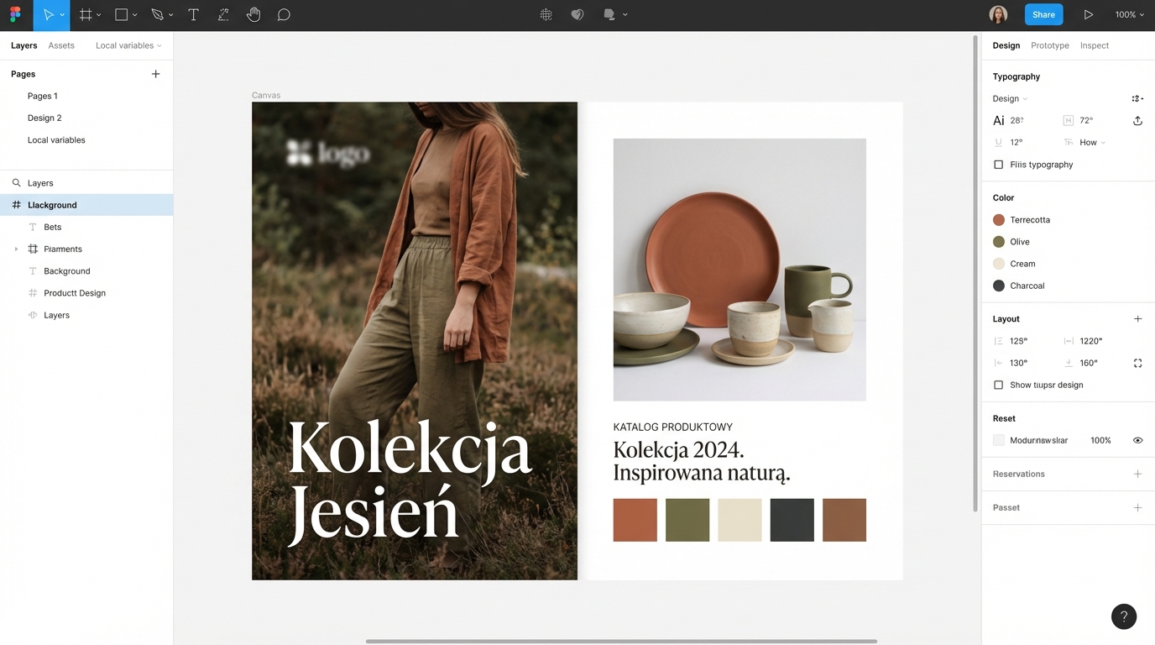Activate the Hand tool
This screenshot has width=1155, height=645.
253,14
